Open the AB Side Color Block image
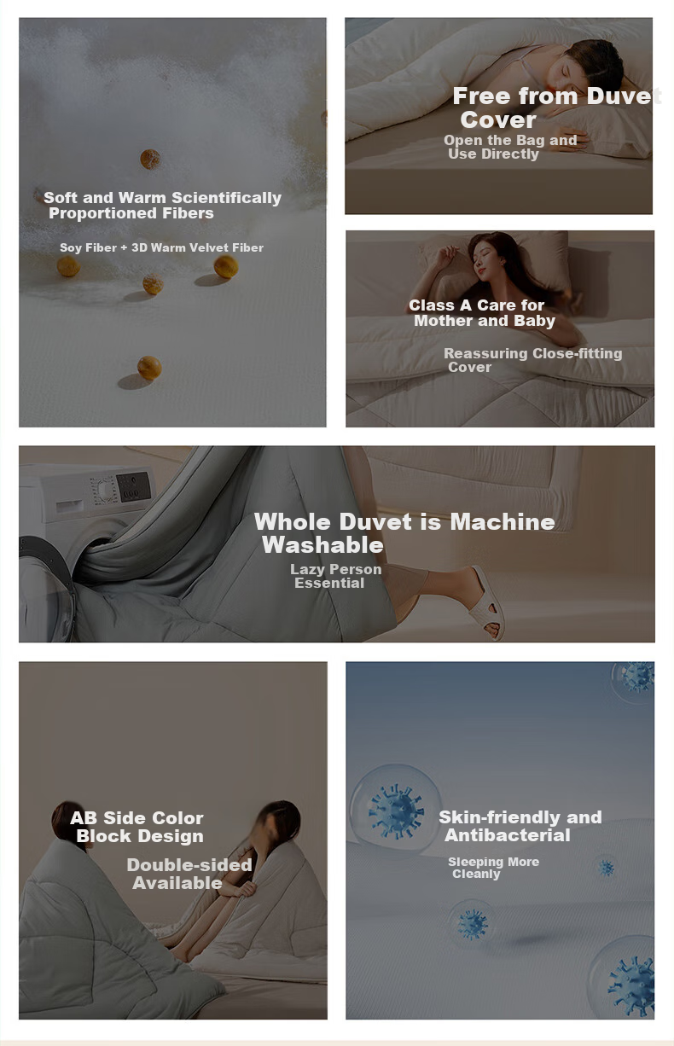The height and width of the screenshot is (1046, 674). click(x=173, y=840)
